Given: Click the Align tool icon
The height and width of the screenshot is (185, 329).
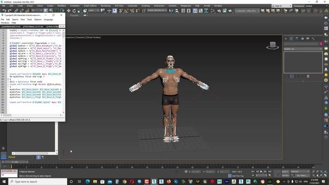Looking at the screenshot, I should [177, 11].
